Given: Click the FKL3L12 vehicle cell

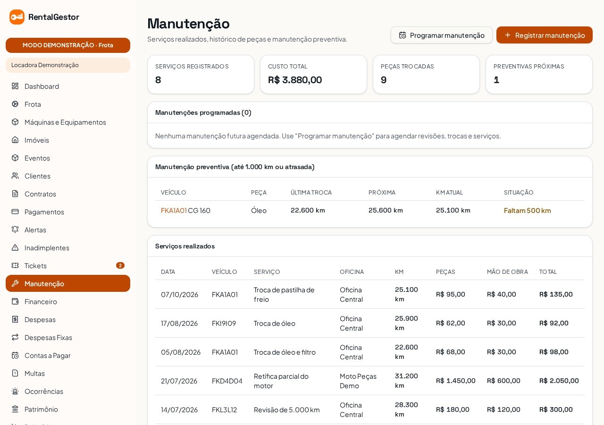Looking at the screenshot, I should pyautogui.click(x=224, y=410).
